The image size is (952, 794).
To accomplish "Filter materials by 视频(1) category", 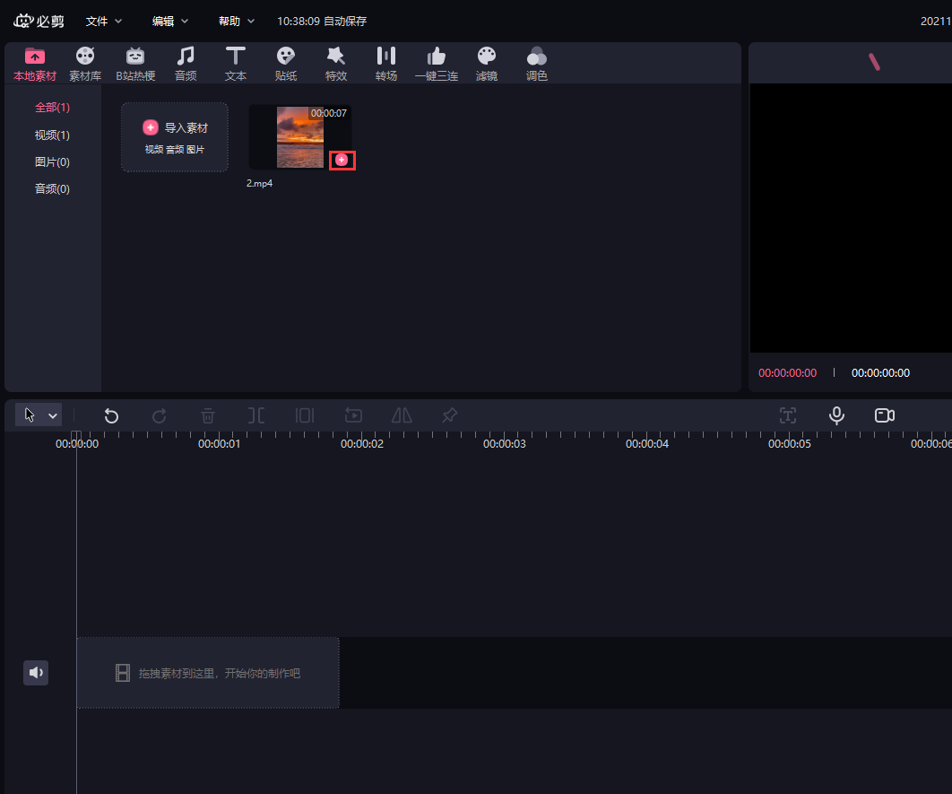I will (x=52, y=135).
